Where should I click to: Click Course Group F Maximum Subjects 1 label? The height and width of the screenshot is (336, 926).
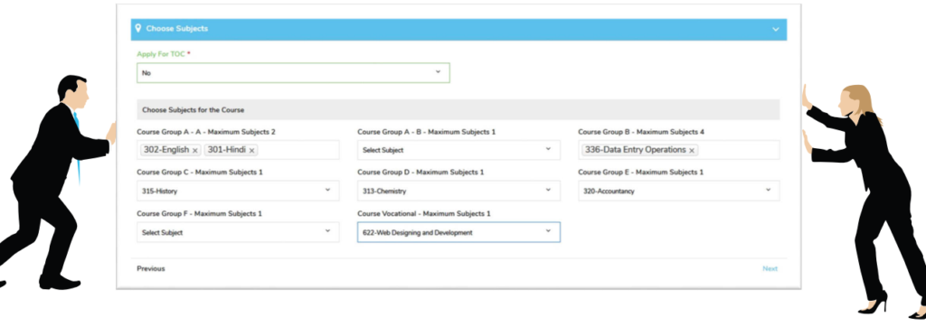[200, 213]
